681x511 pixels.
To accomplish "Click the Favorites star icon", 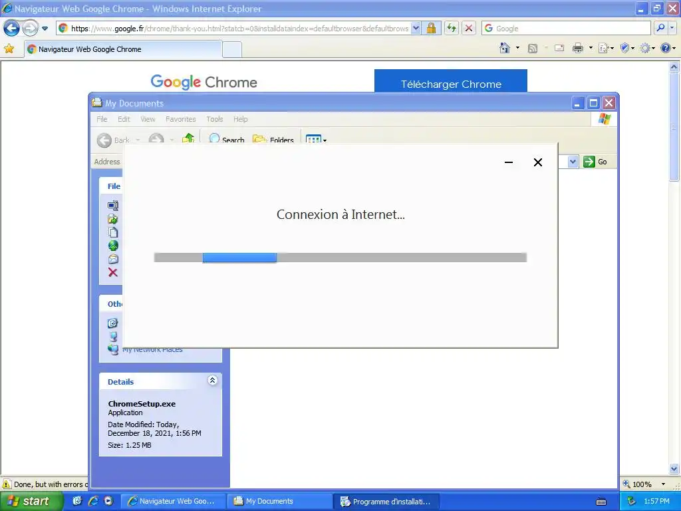I will click(x=9, y=49).
